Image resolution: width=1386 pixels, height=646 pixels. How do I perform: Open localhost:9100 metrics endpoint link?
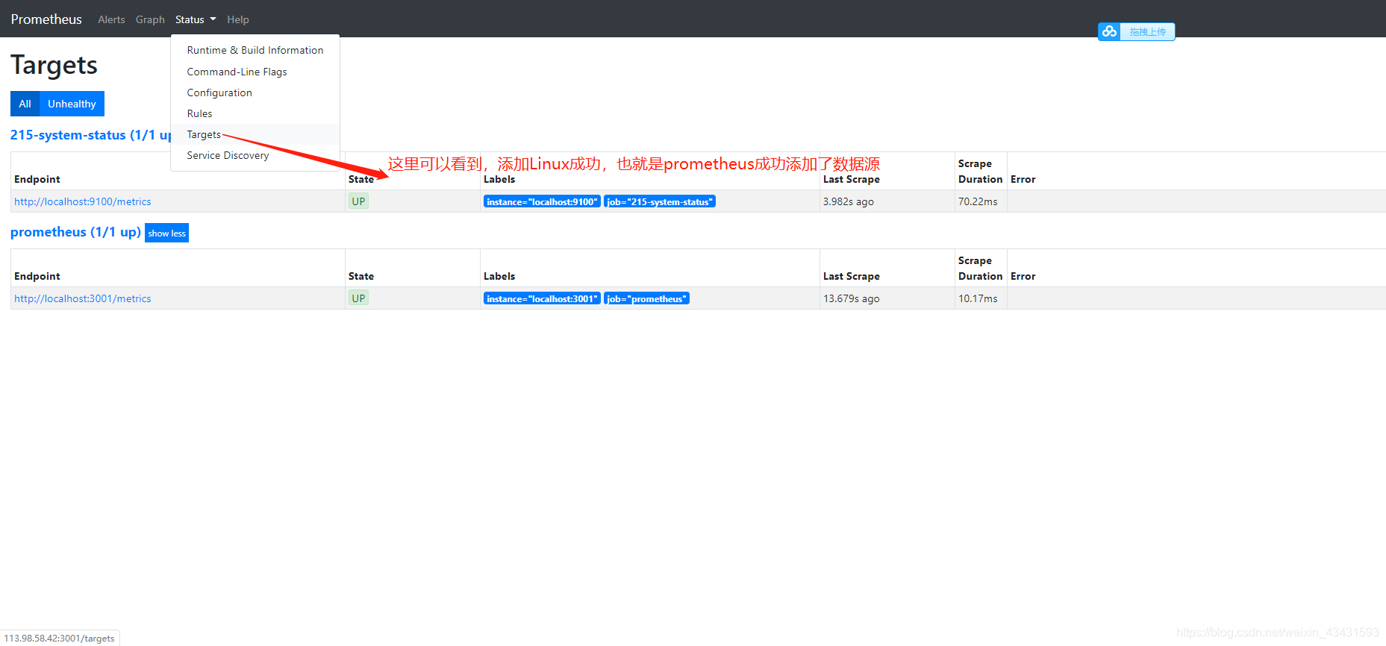point(83,201)
